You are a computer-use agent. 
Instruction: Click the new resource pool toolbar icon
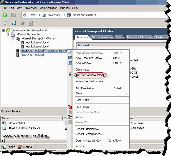(23, 23)
